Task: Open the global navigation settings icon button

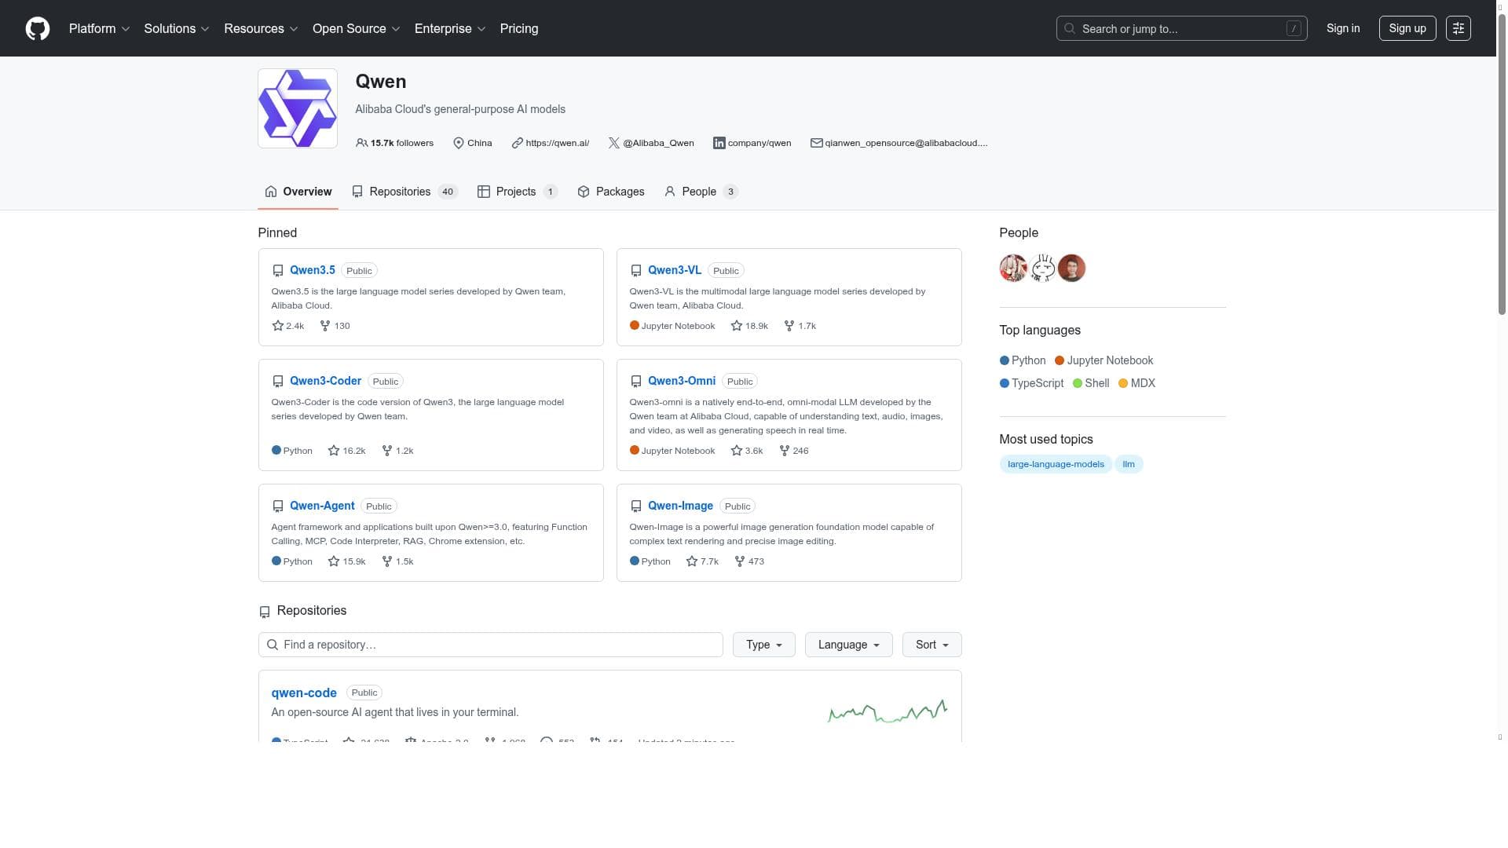Action: (1458, 28)
